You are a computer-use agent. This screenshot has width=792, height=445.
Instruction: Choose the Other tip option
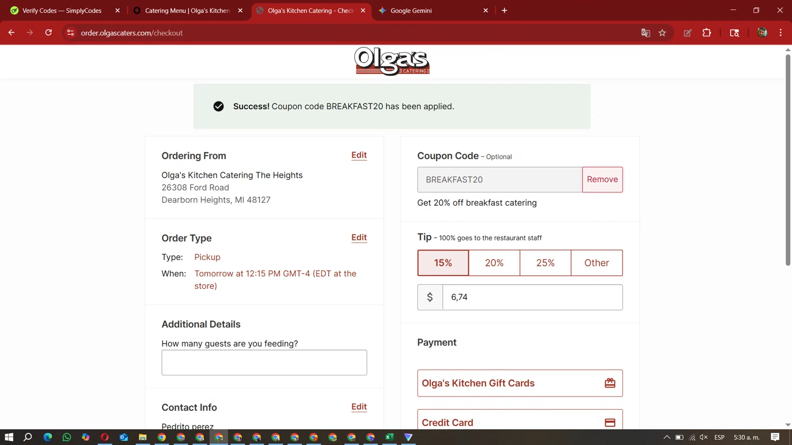[597, 263]
